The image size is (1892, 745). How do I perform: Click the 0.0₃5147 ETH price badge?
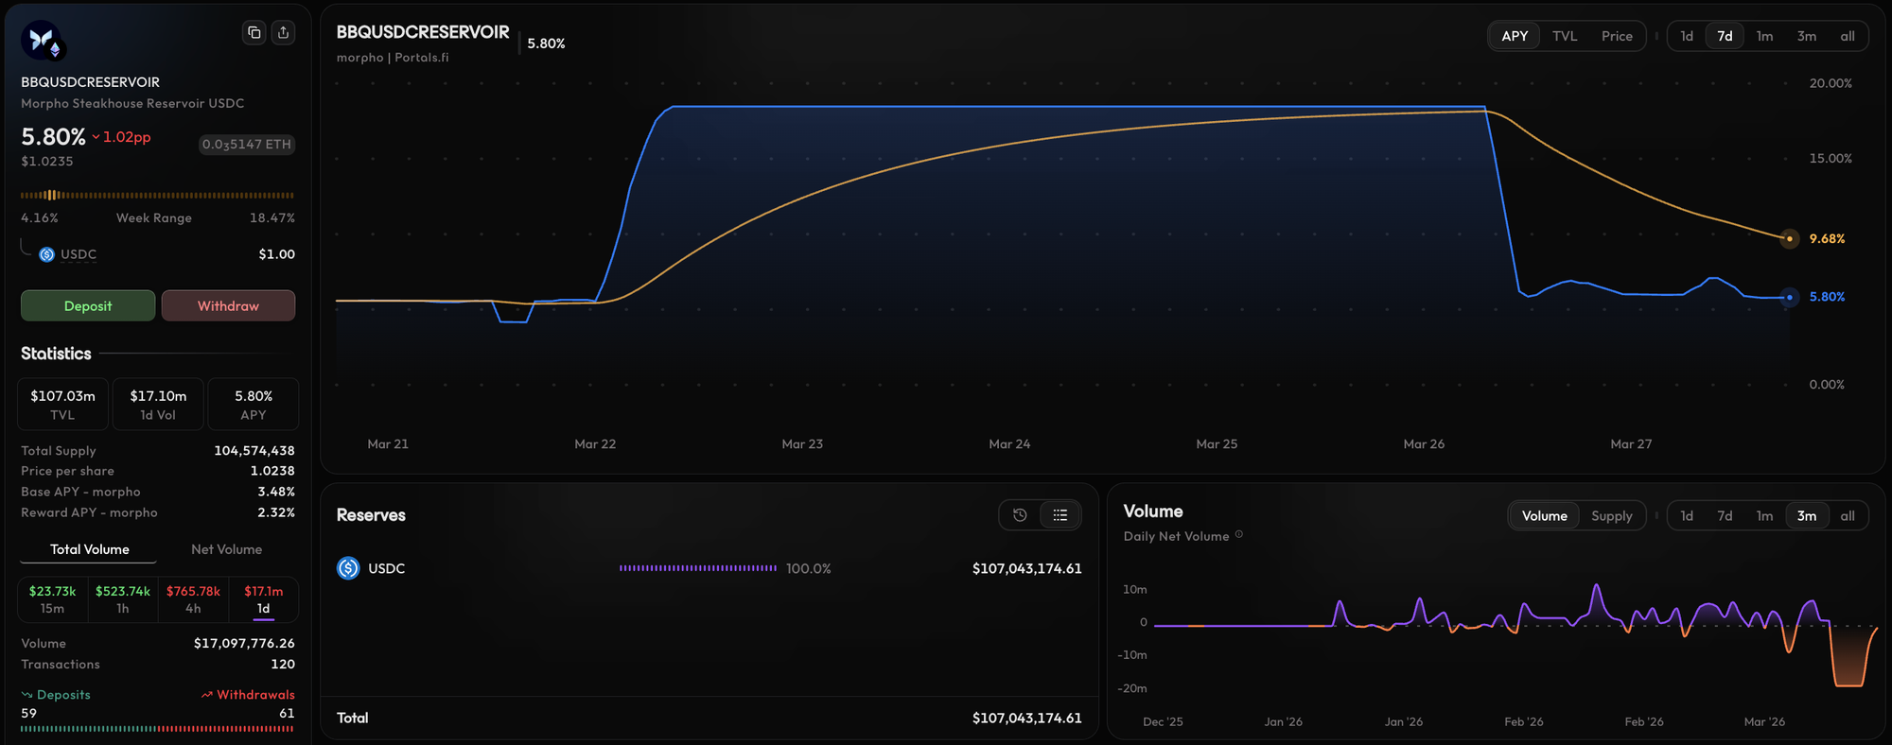click(x=247, y=145)
